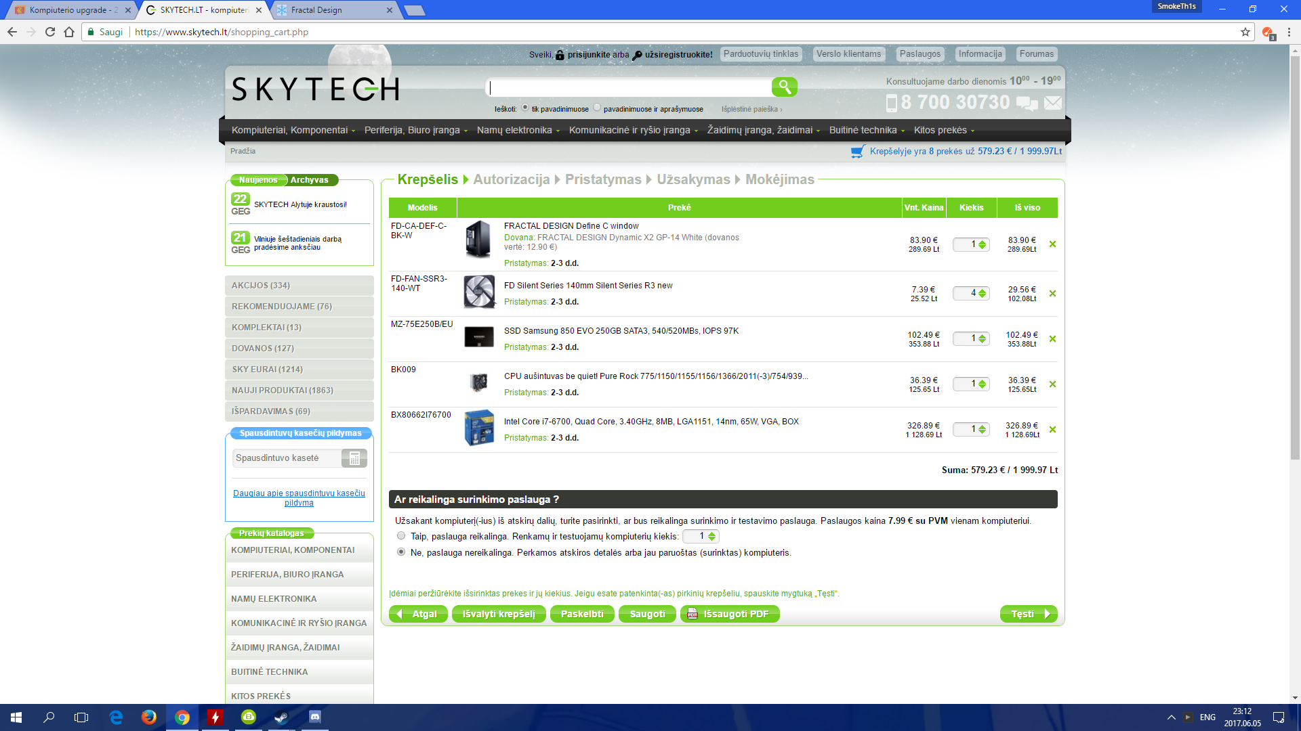Viewport: 1301px width, 731px height.
Task: Expand Kompiuteriai, Komponentai dropdown menu
Action: (293, 131)
